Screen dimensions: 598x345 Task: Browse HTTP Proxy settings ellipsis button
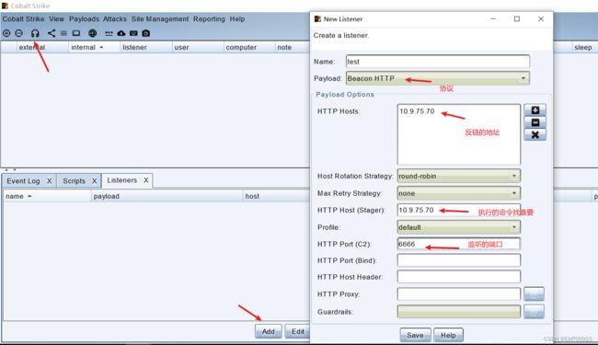(x=534, y=294)
